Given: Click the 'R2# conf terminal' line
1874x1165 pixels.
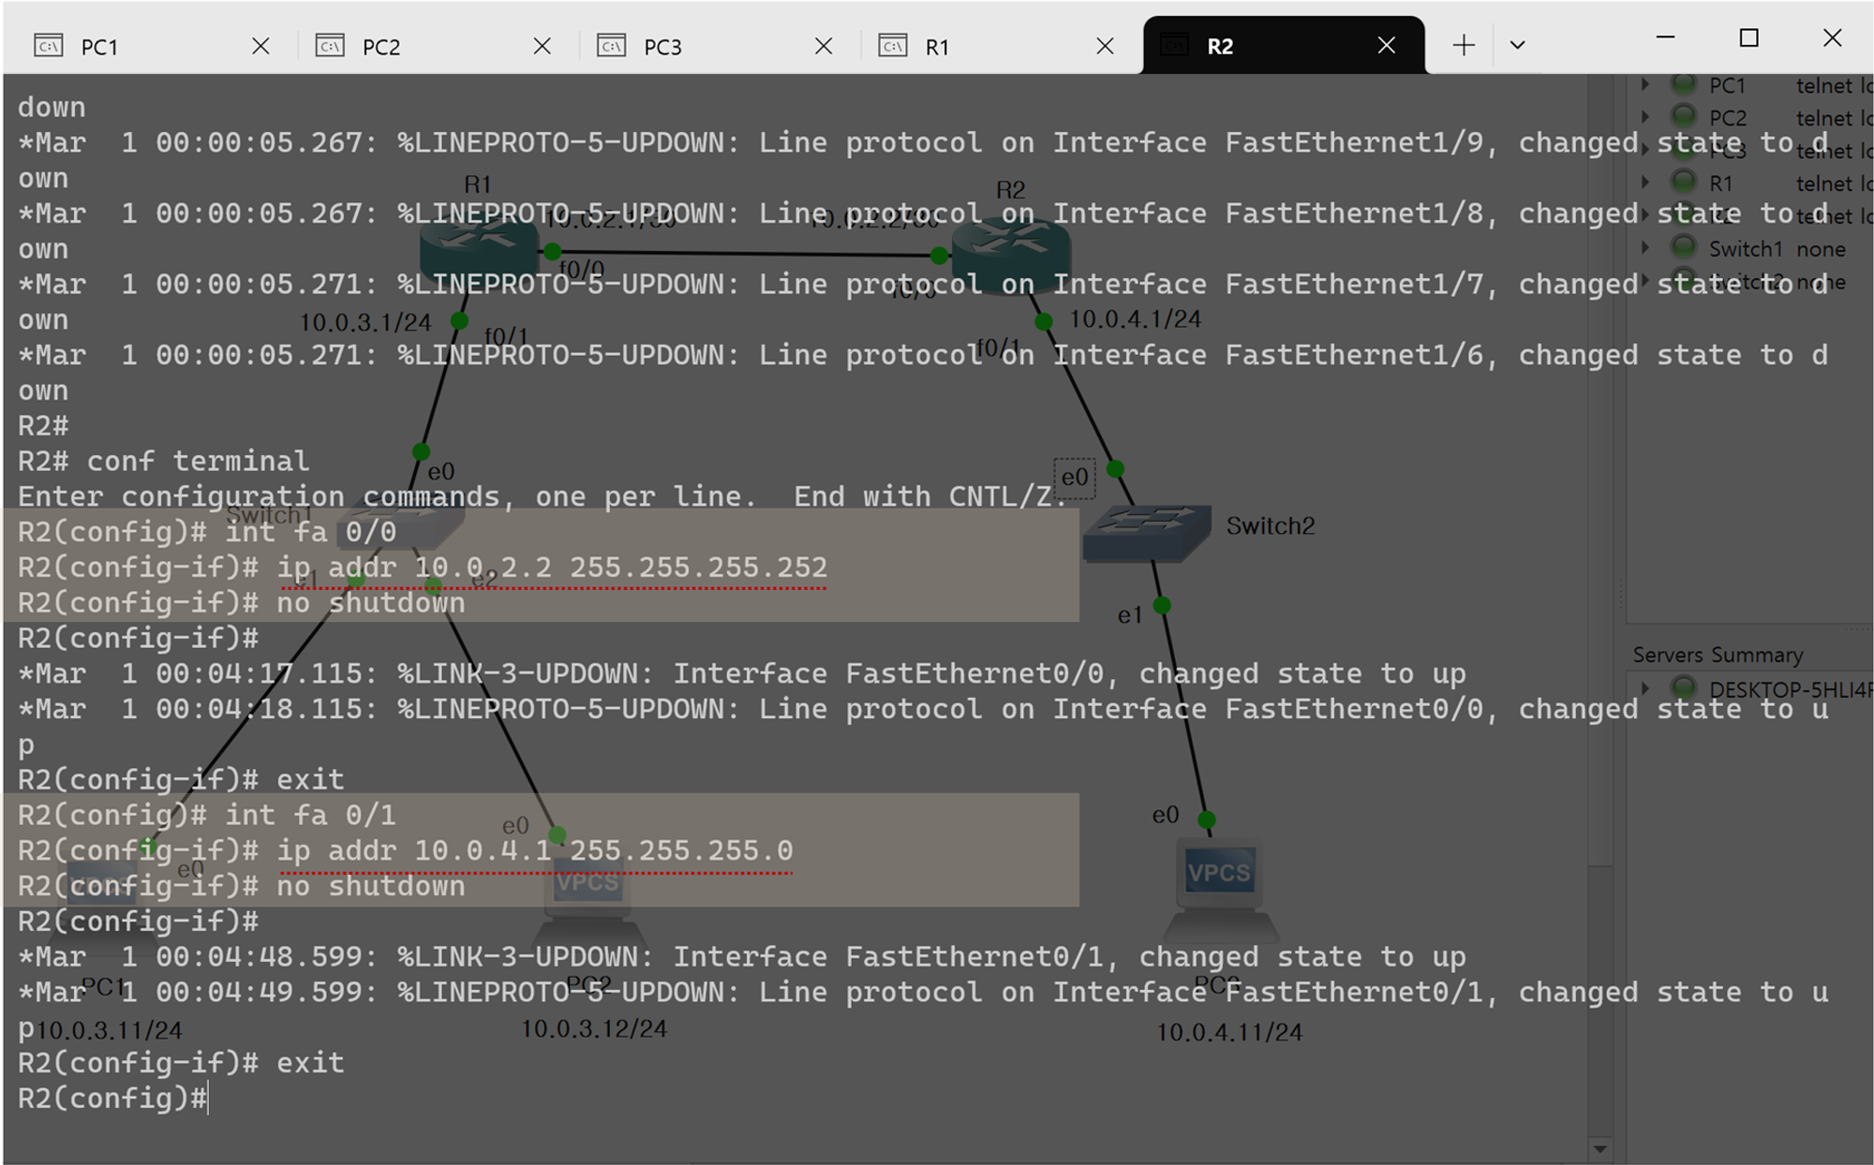Looking at the screenshot, I should [163, 461].
